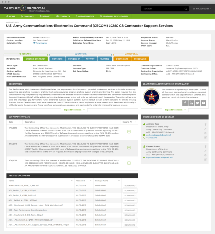
Task: Download Sample_Labor_CLIN_Worksheet.pdf
Action: click(x=130, y=205)
